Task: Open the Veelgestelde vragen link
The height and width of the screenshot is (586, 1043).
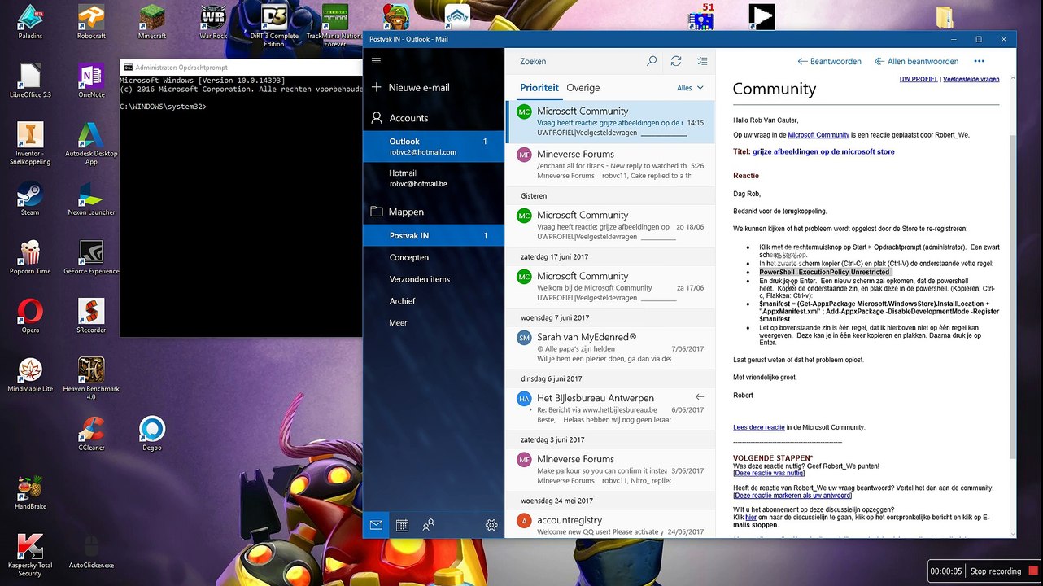Action: (971, 79)
